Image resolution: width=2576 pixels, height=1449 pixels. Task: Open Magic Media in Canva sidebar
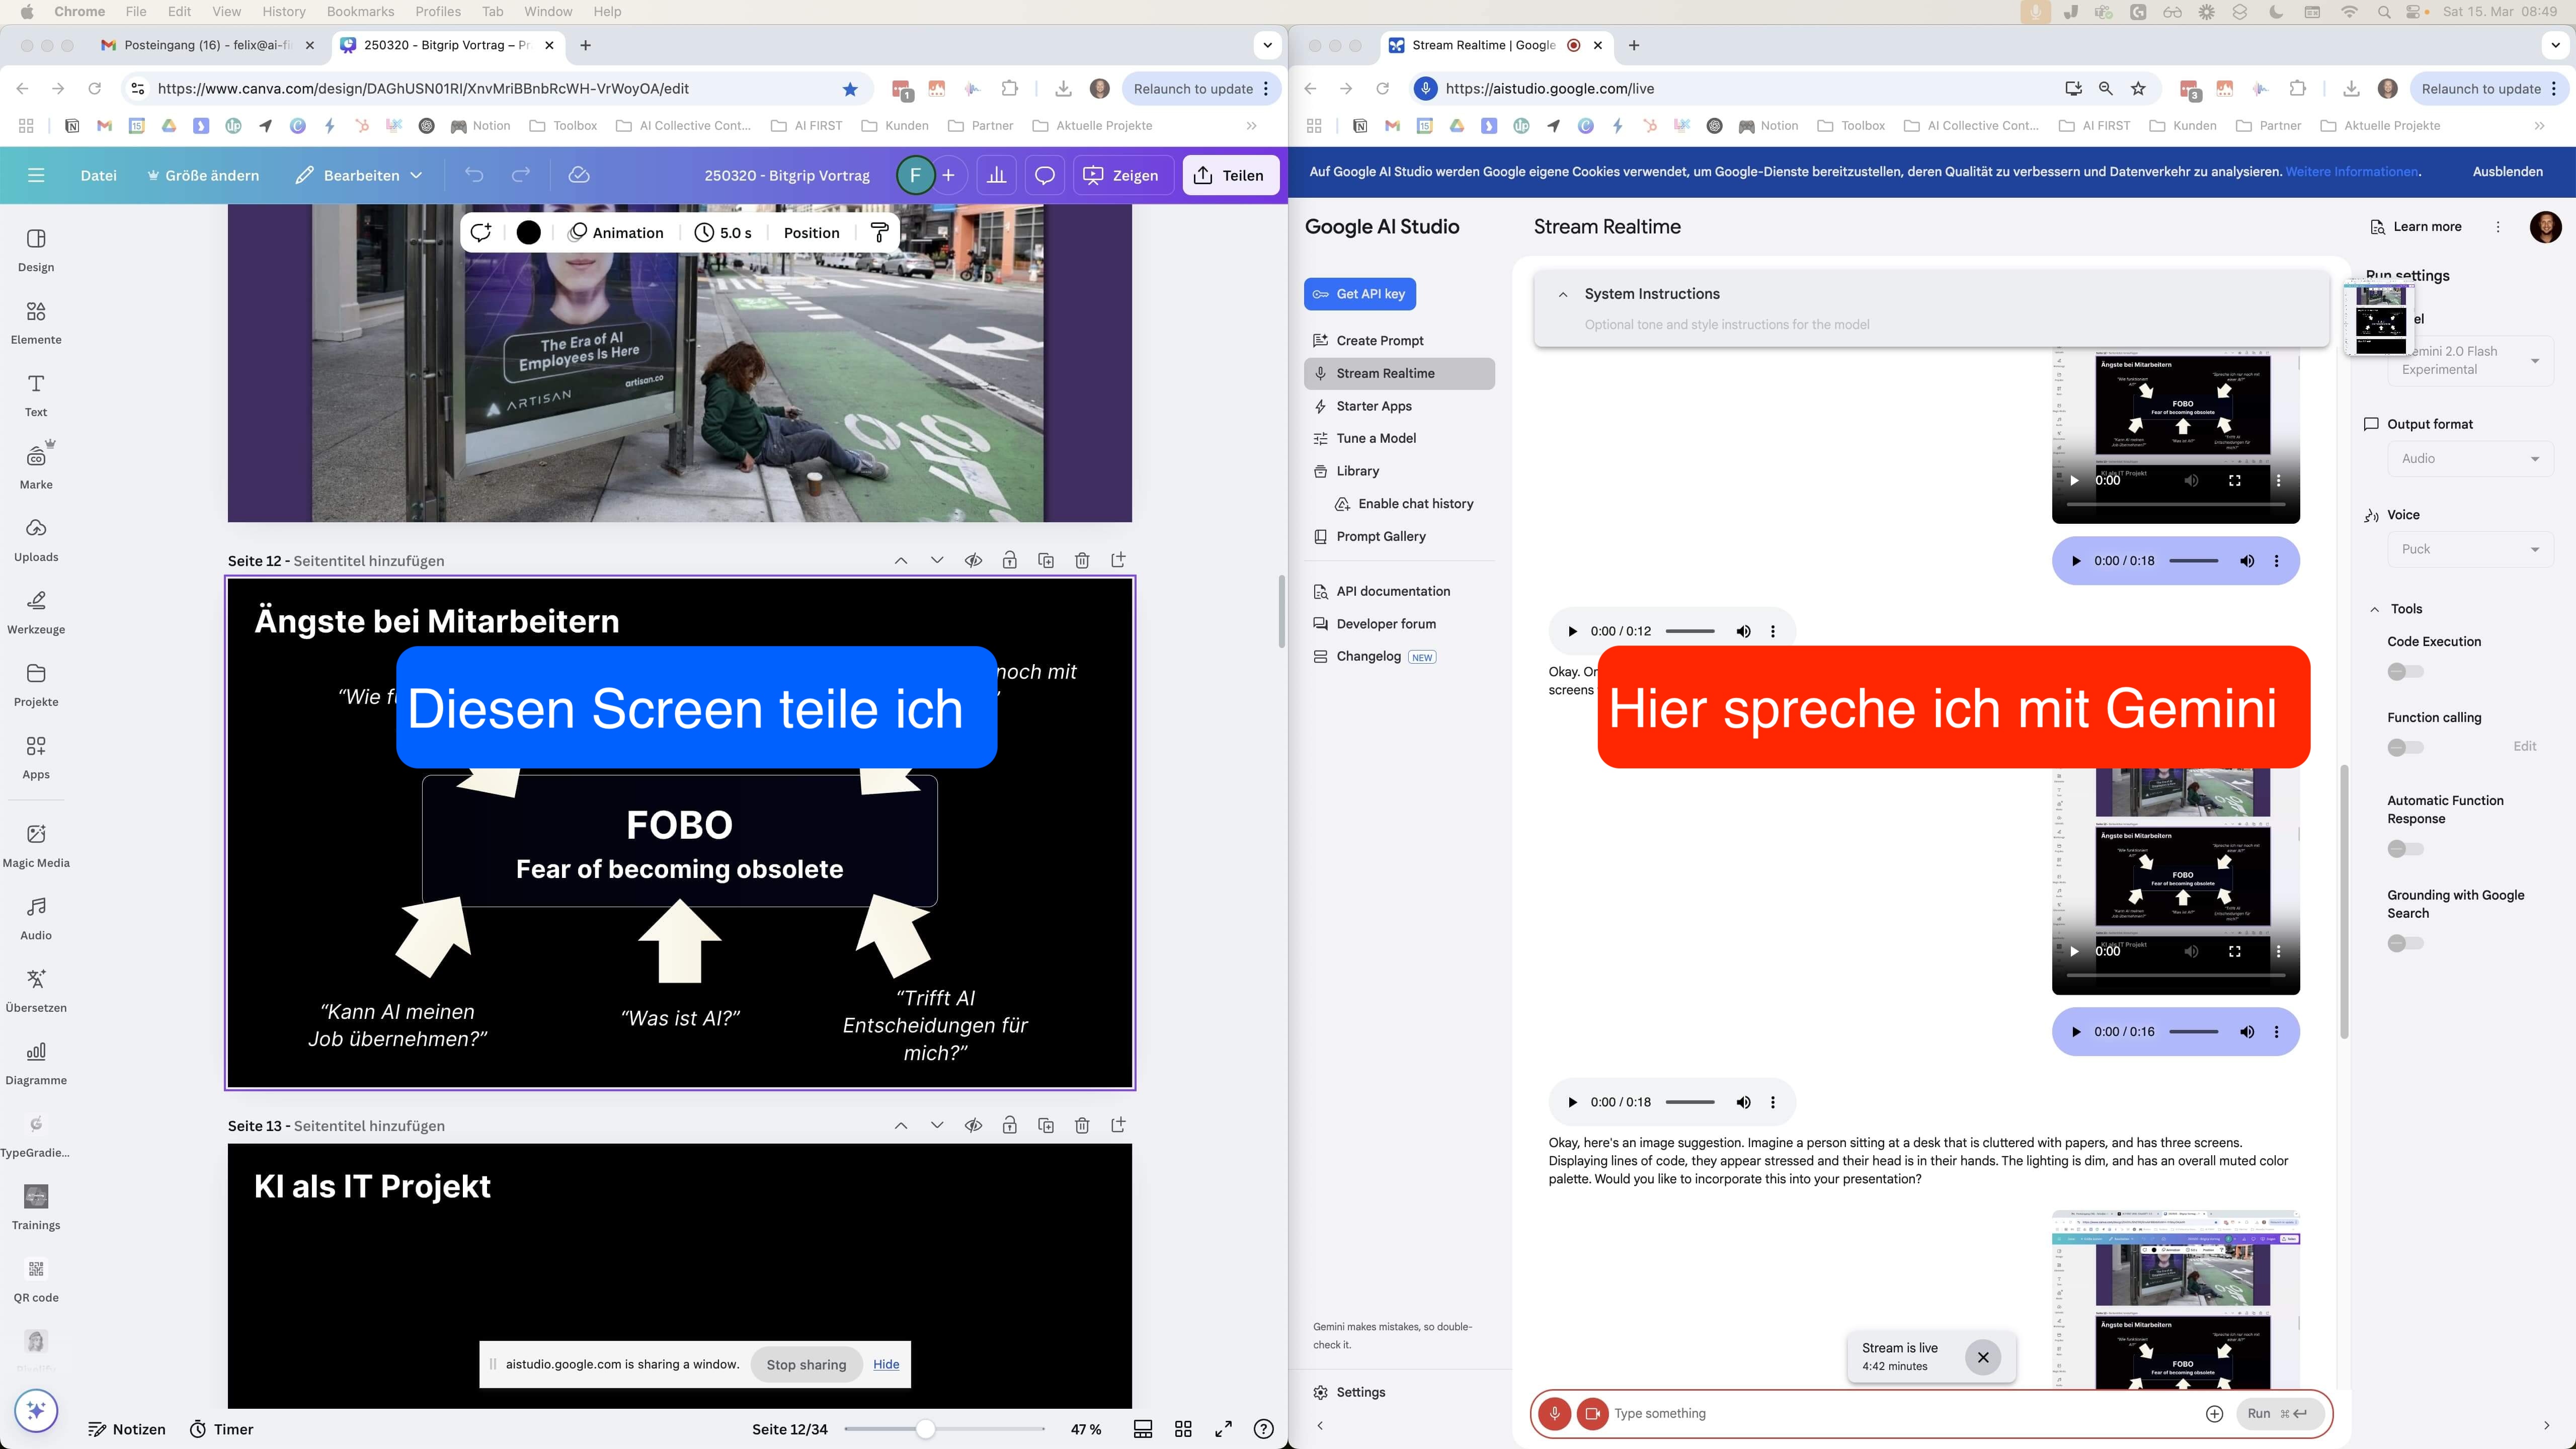[36, 845]
